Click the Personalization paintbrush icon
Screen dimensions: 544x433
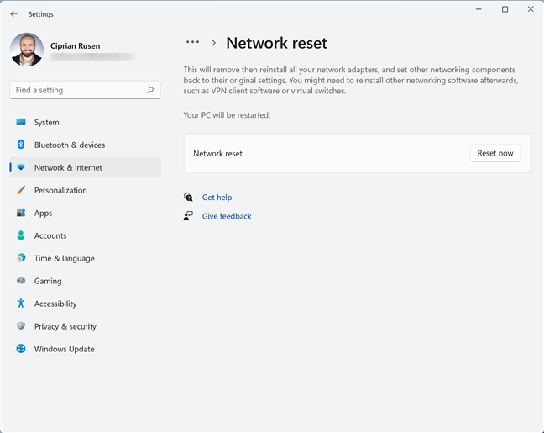tap(21, 191)
